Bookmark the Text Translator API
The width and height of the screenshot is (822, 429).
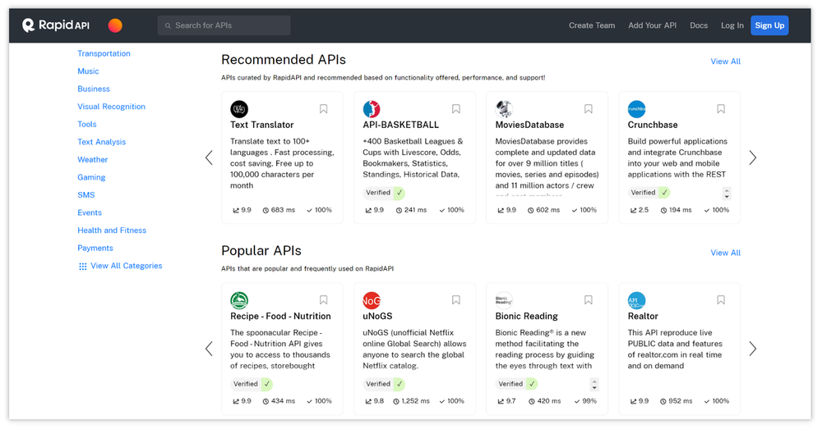click(324, 109)
